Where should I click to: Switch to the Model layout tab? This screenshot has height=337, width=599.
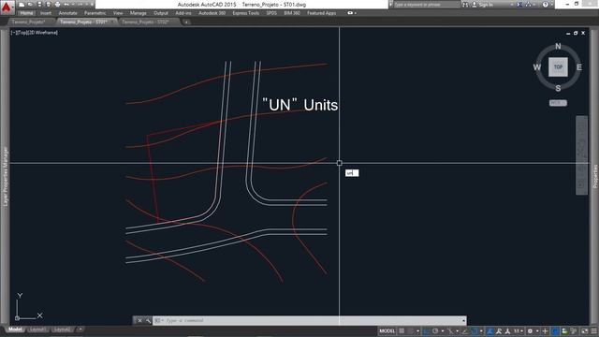point(15,330)
